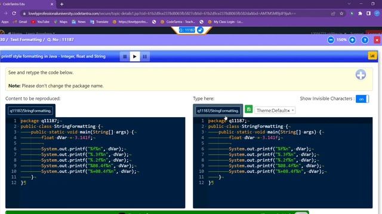Image resolution: width=382 pixels, height=214 pixels.
Task: Open the My Class Login bookmark
Action: (x=226, y=22)
